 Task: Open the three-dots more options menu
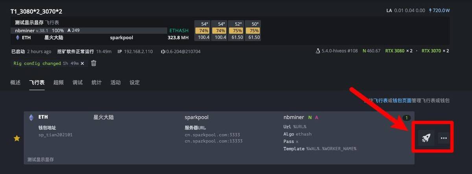[444, 138]
